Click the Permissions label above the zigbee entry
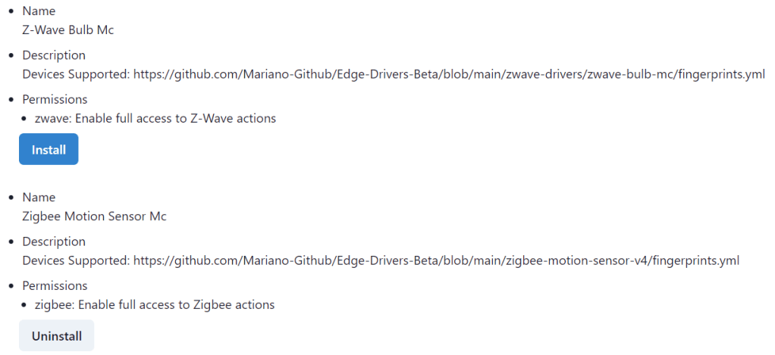Image resolution: width=775 pixels, height=355 pixels. [55, 285]
